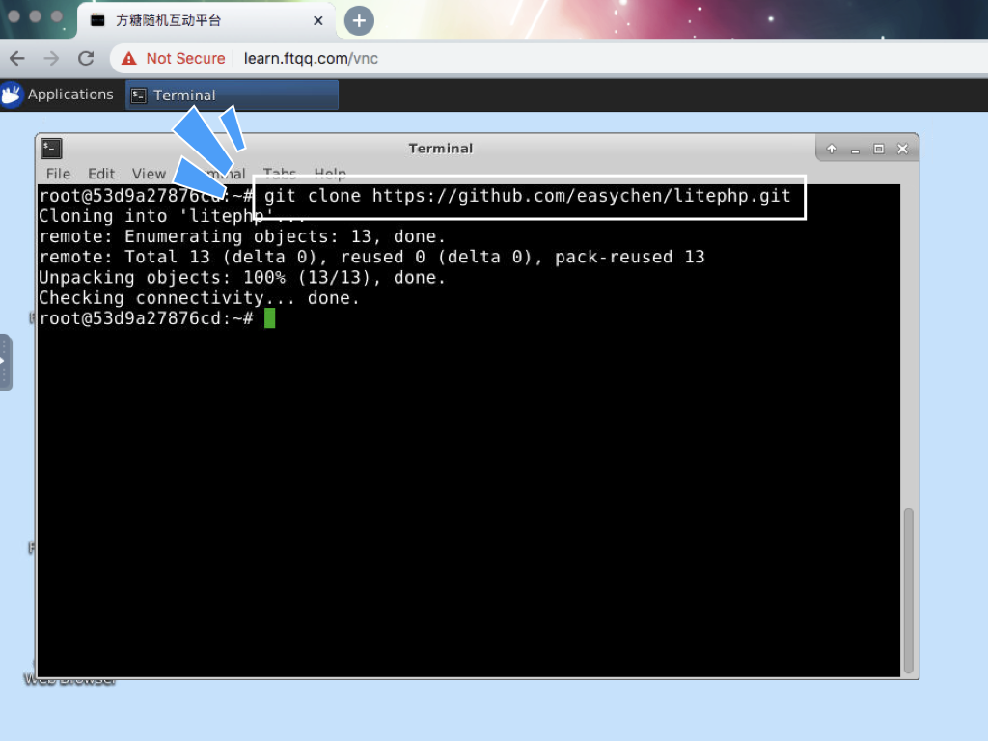The width and height of the screenshot is (988, 741).
Task: Click the Terminal vertical scrollbar
Action: 908,590
